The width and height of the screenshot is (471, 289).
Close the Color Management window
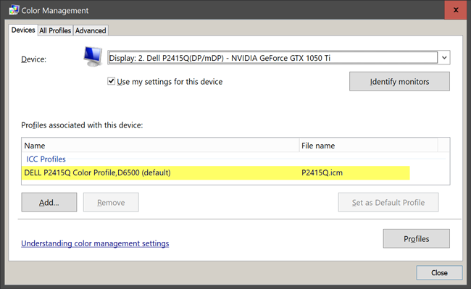point(456,10)
